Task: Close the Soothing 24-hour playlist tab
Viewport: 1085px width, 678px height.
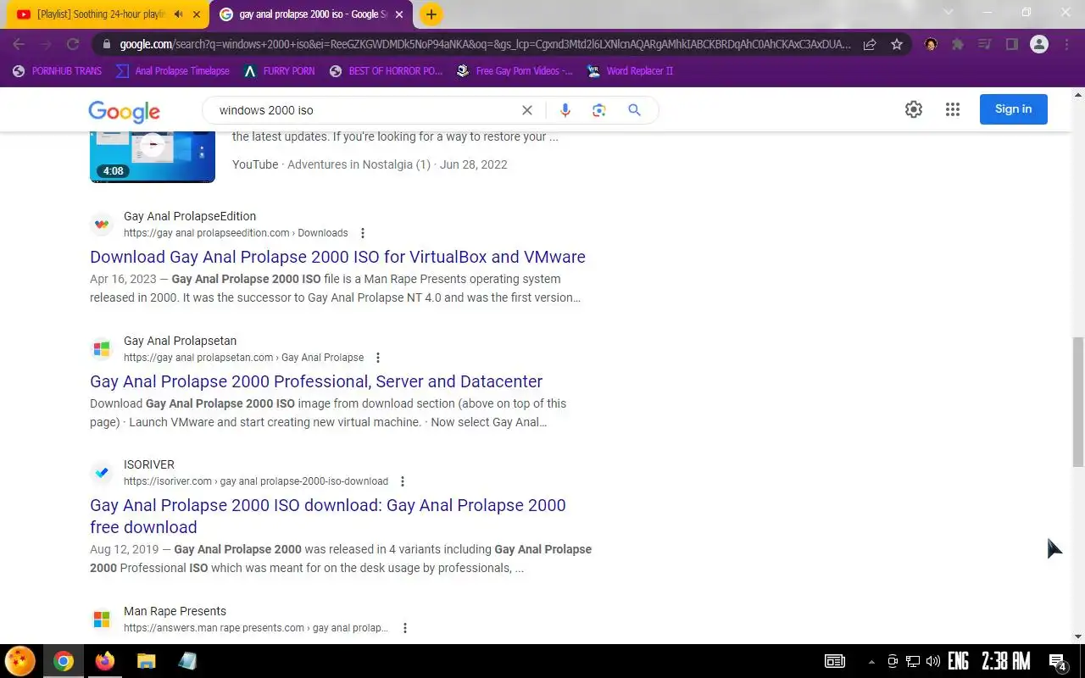Action: point(197,14)
